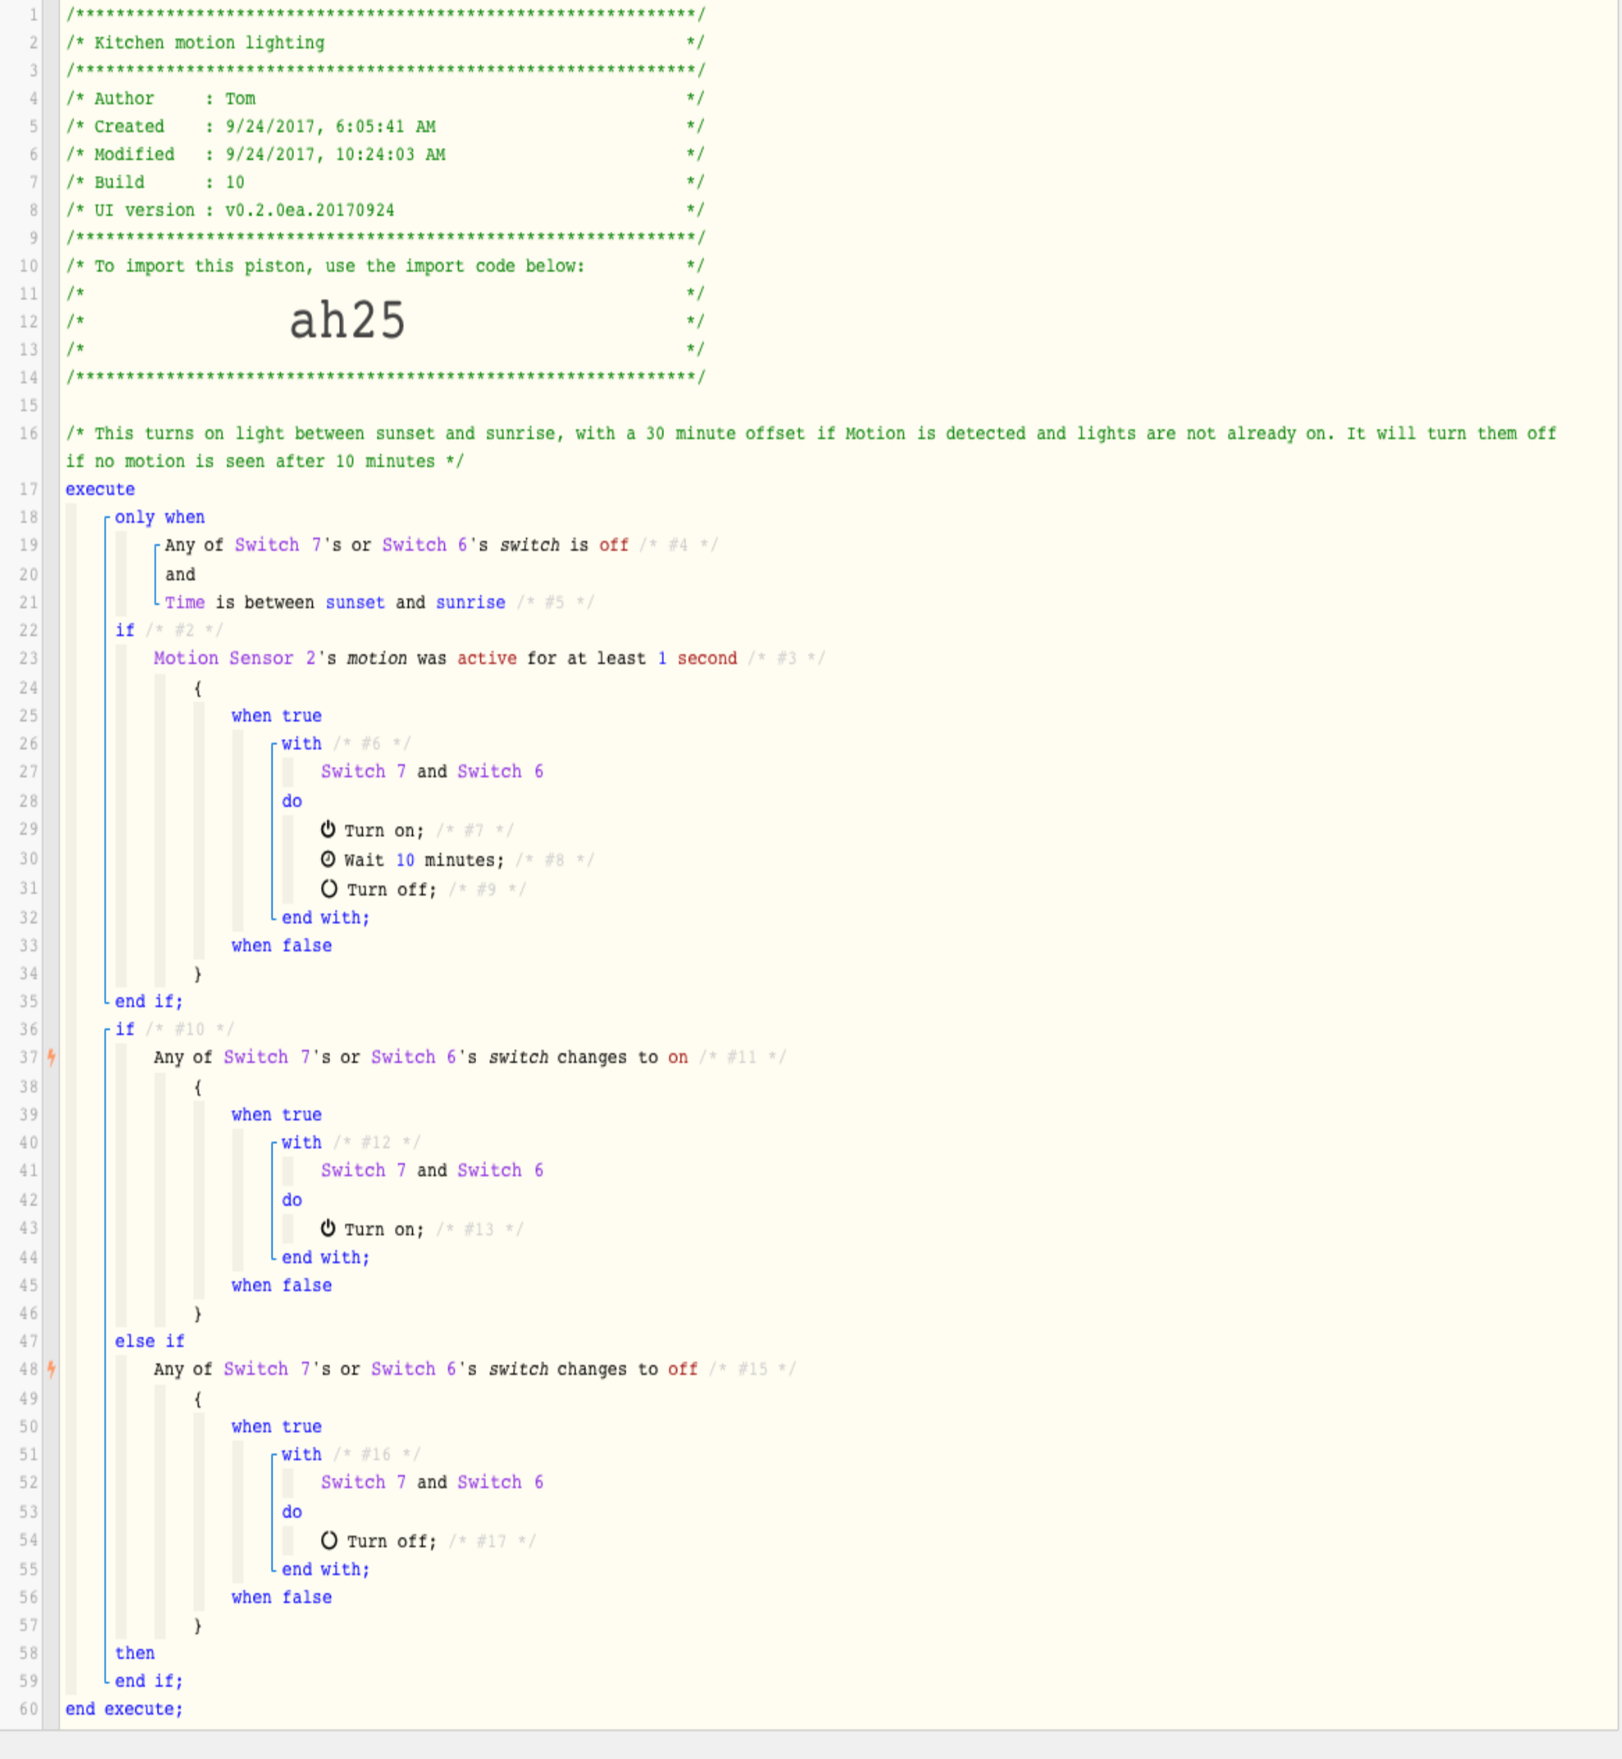Click the Author : Tom header line
The height and width of the screenshot is (1759, 1622).
click(385, 98)
